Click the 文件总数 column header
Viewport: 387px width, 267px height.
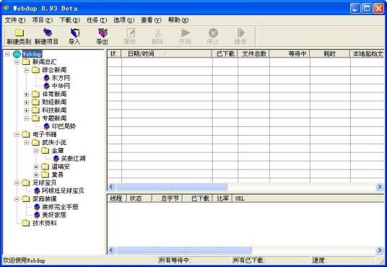(253, 53)
